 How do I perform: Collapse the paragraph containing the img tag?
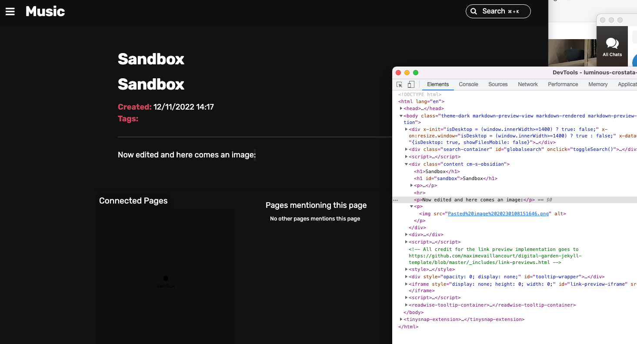[411, 206]
